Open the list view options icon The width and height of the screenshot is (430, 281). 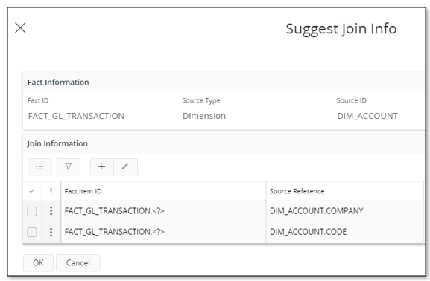pos(39,167)
